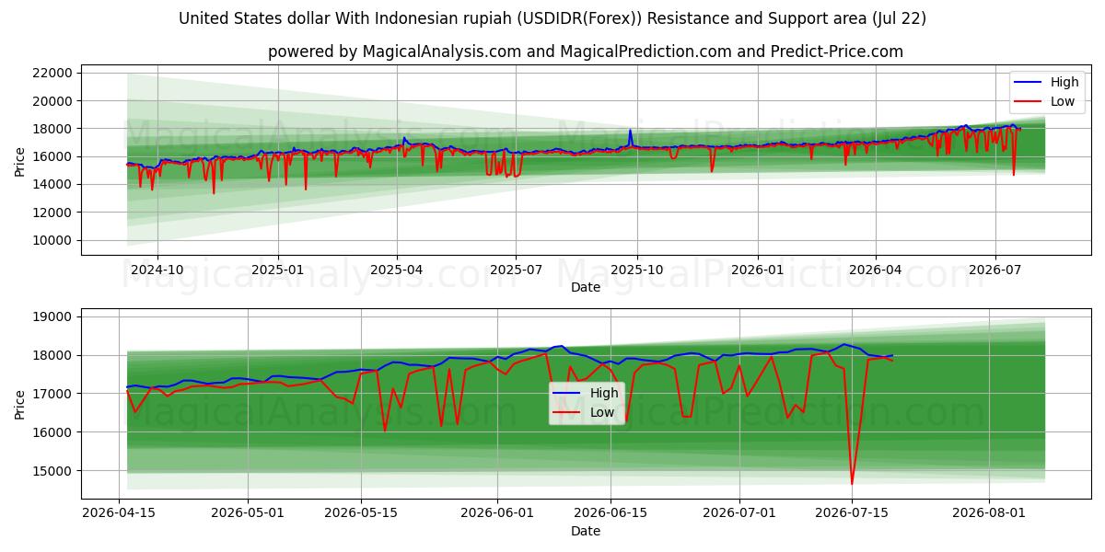
Task: Click the 2026-04 x-axis date label
Action: tap(875, 270)
